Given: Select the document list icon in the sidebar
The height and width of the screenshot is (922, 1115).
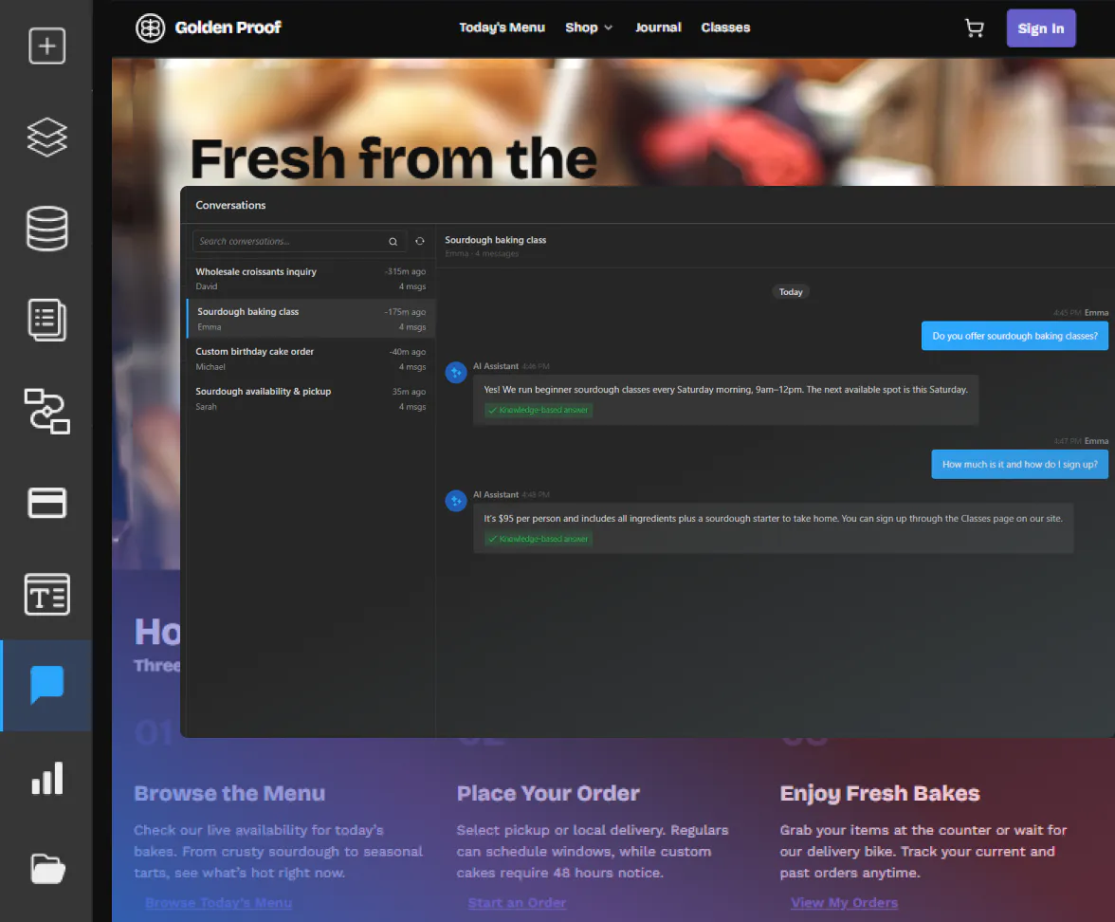Looking at the screenshot, I should (47, 320).
